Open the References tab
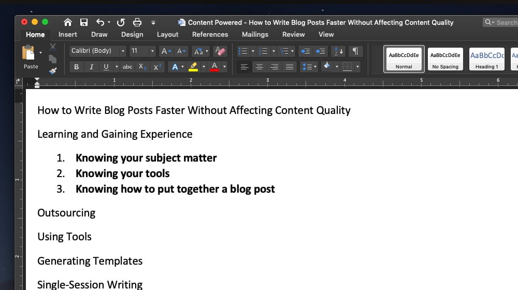Screen dimensions: 518x290 tap(210, 34)
